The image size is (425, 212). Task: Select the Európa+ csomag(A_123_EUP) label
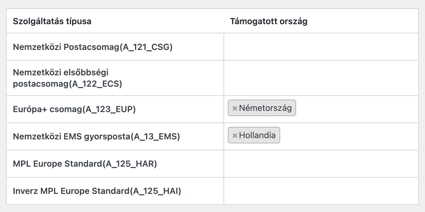[74, 109]
